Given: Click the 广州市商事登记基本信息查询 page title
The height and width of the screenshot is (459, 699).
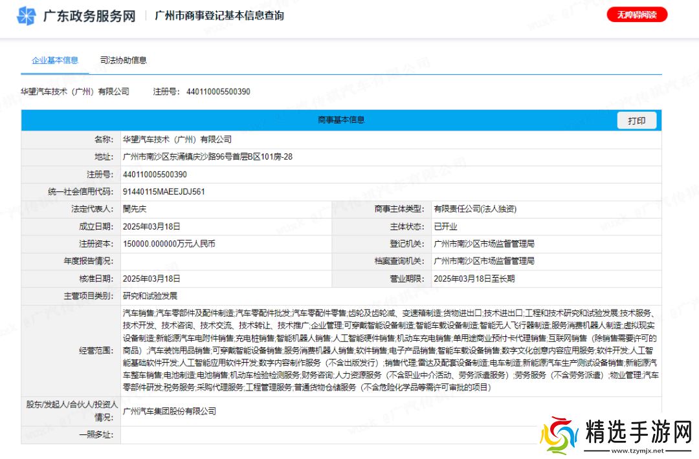Looking at the screenshot, I should 219,16.
